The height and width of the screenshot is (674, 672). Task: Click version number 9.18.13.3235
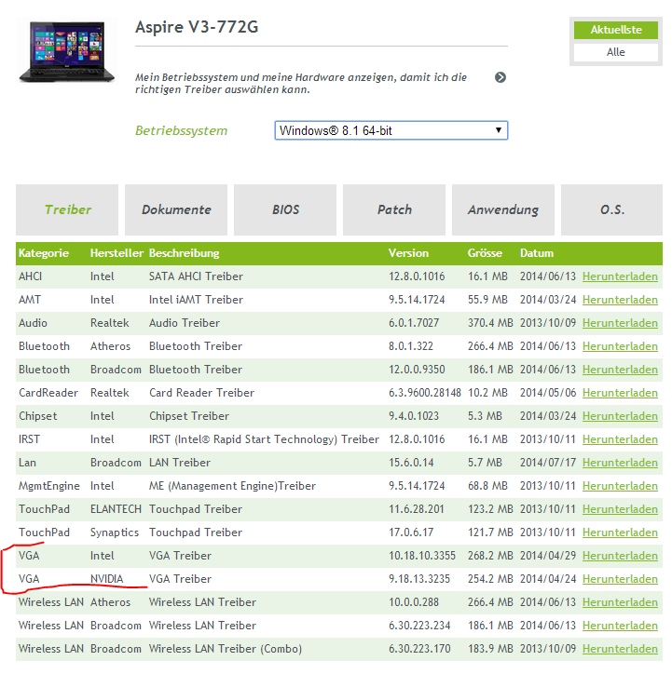pyautogui.click(x=419, y=579)
